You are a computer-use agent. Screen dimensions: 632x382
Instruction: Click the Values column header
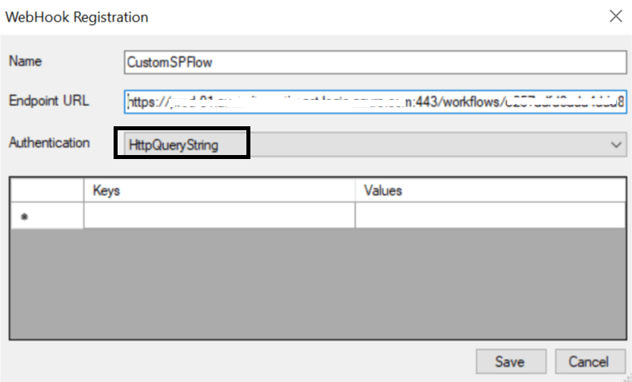490,190
